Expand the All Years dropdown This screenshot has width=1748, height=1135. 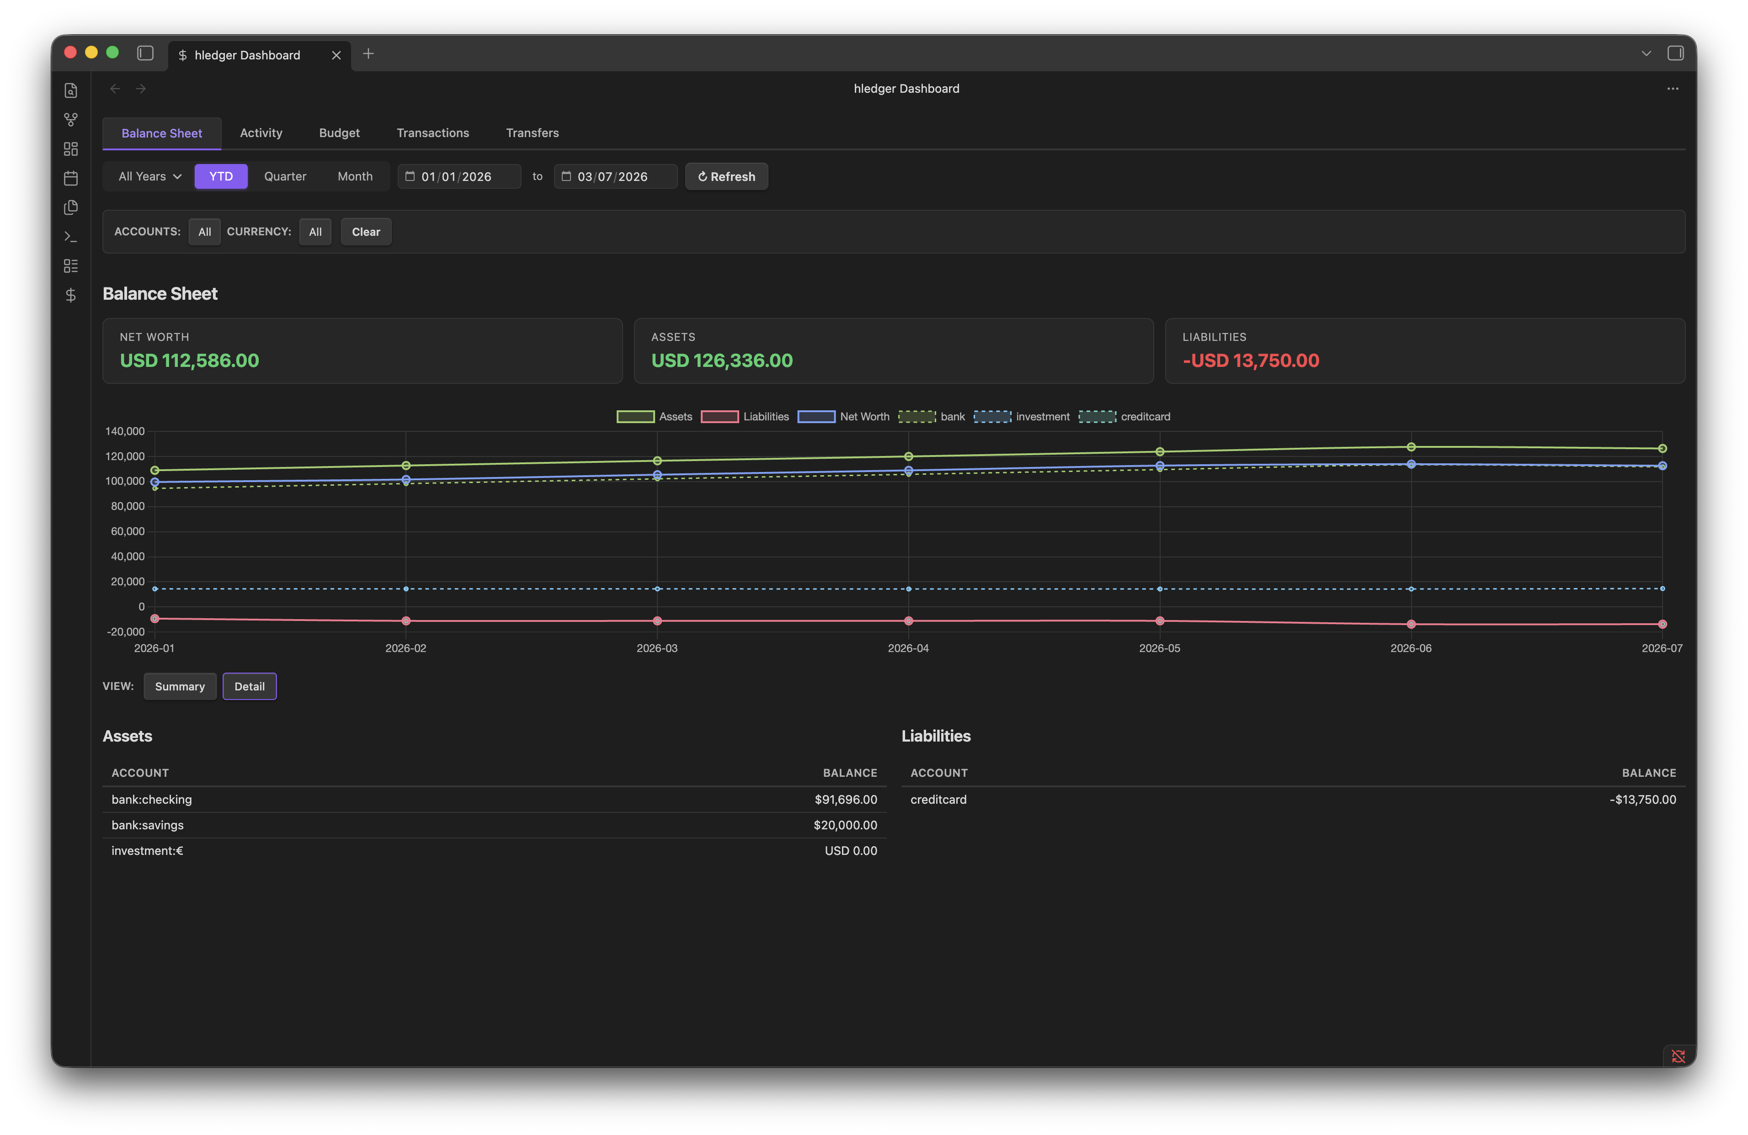[x=150, y=176]
